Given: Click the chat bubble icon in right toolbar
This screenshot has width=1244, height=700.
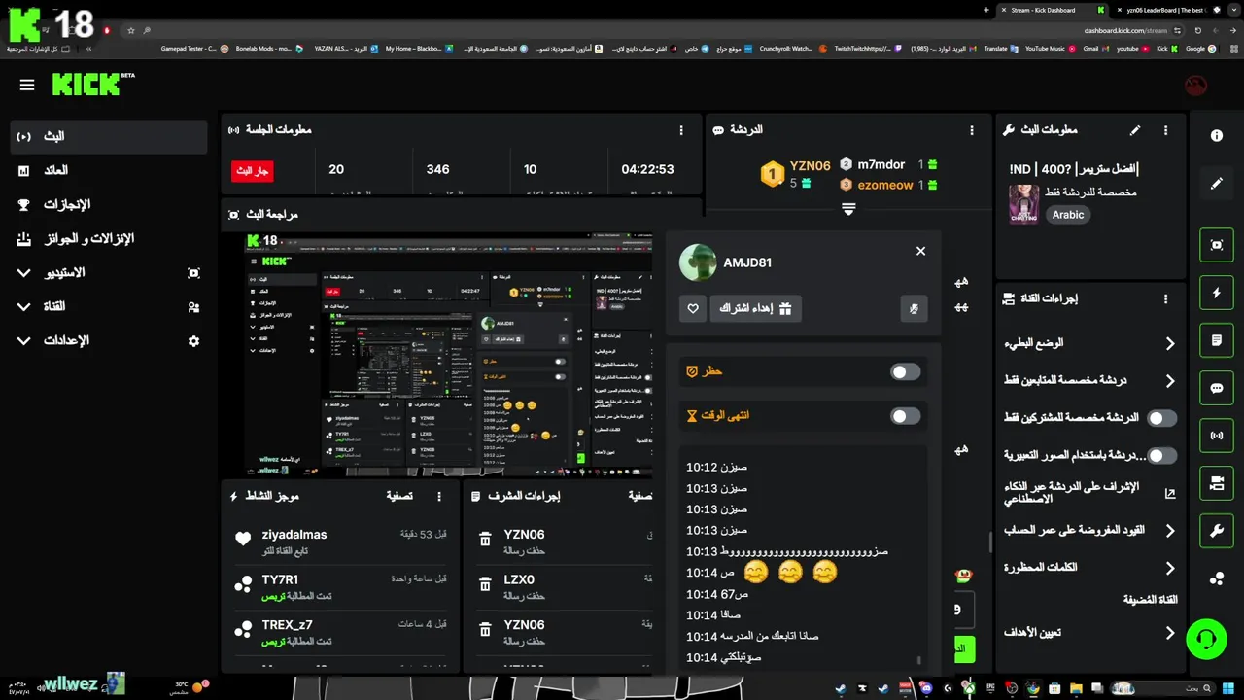Looking at the screenshot, I should [1216, 388].
